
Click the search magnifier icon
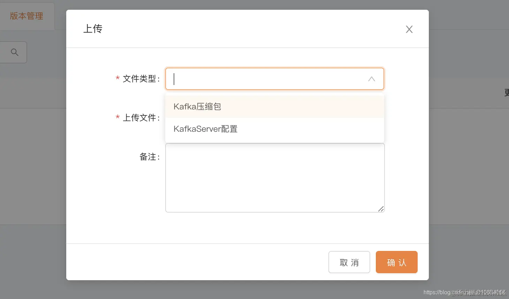(14, 52)
